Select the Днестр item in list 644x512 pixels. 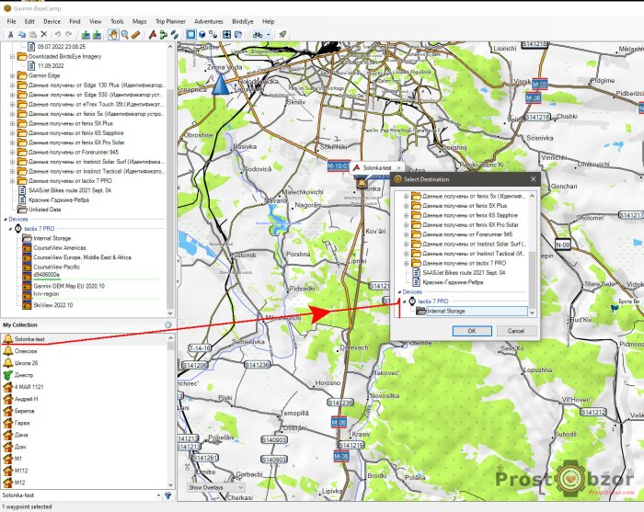[24, 375]
